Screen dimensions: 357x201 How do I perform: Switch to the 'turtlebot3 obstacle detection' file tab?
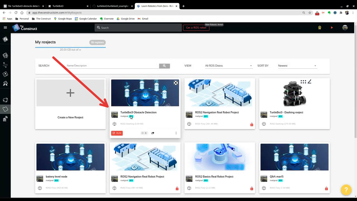(x=24, y=6)
